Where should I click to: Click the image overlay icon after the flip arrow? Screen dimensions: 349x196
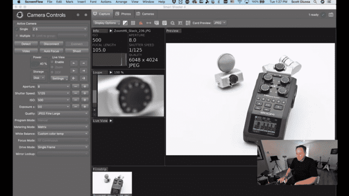coord(157,23)
